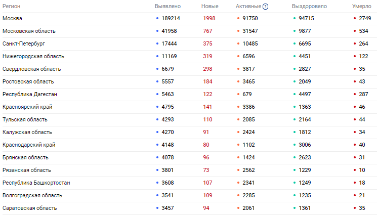Click the red dot beside 2749
Image resolution: width=377 pixels, height=218 pixels.
355,18
